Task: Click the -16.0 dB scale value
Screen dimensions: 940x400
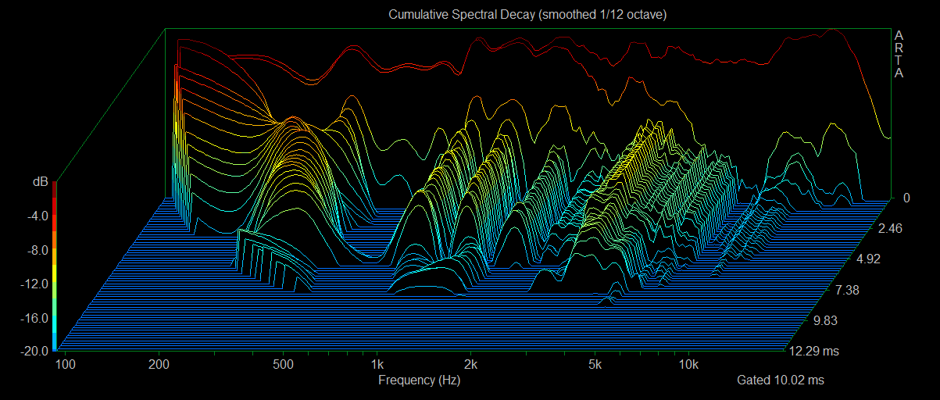Action: tap(34, 318)
